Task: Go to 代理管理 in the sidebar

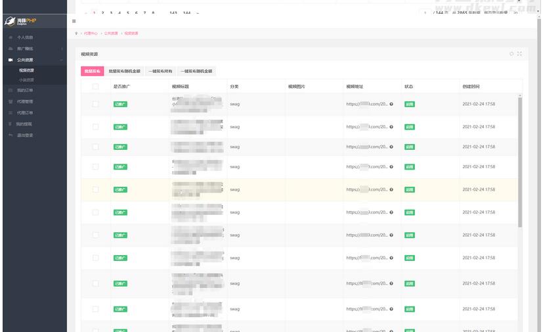Action: click(x=25, y=102)
